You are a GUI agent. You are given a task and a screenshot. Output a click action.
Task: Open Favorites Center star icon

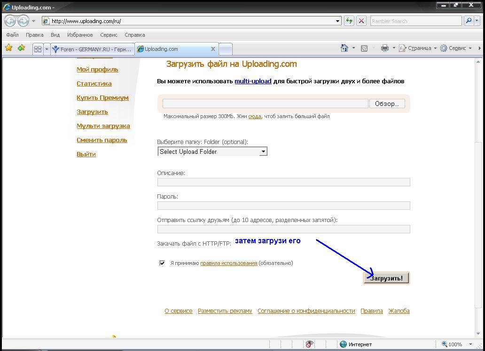8,48
